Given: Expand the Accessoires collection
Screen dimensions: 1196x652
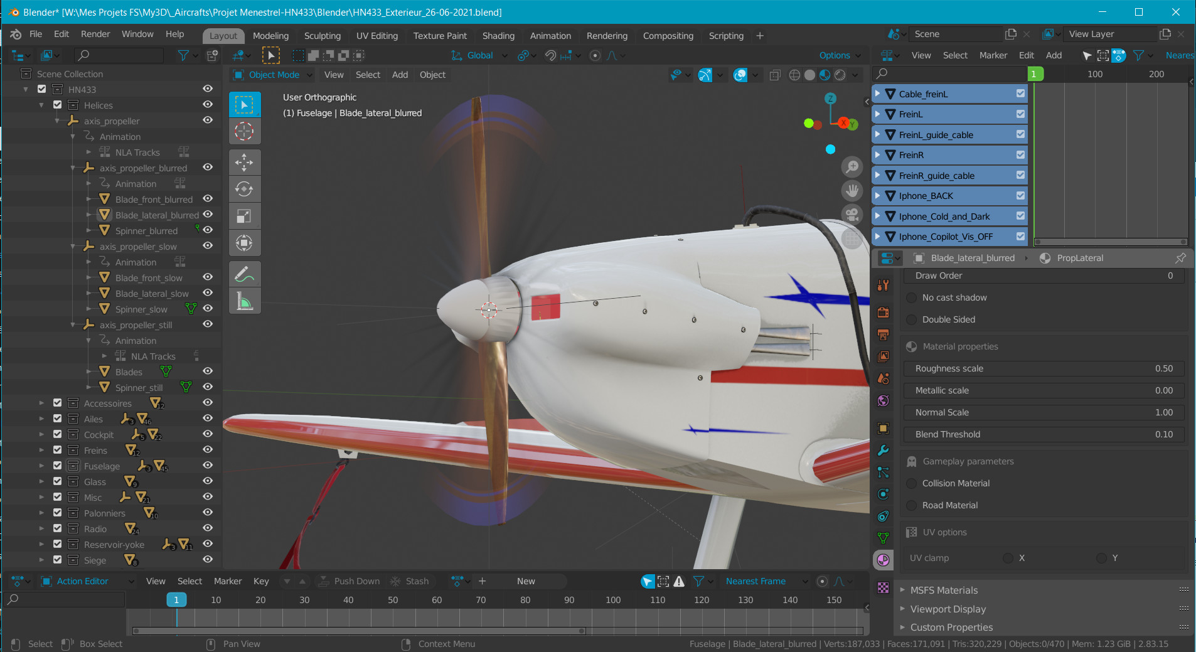Looking at the screenshot, I should [x=41, y=403].
